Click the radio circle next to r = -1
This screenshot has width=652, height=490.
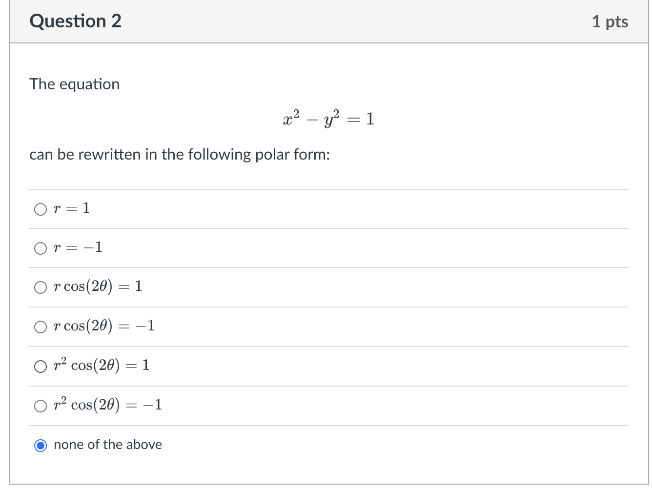pyautogui.click(x=41, y=248)
